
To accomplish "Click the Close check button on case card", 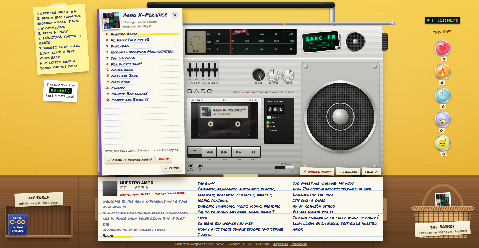I will [172, 168].
